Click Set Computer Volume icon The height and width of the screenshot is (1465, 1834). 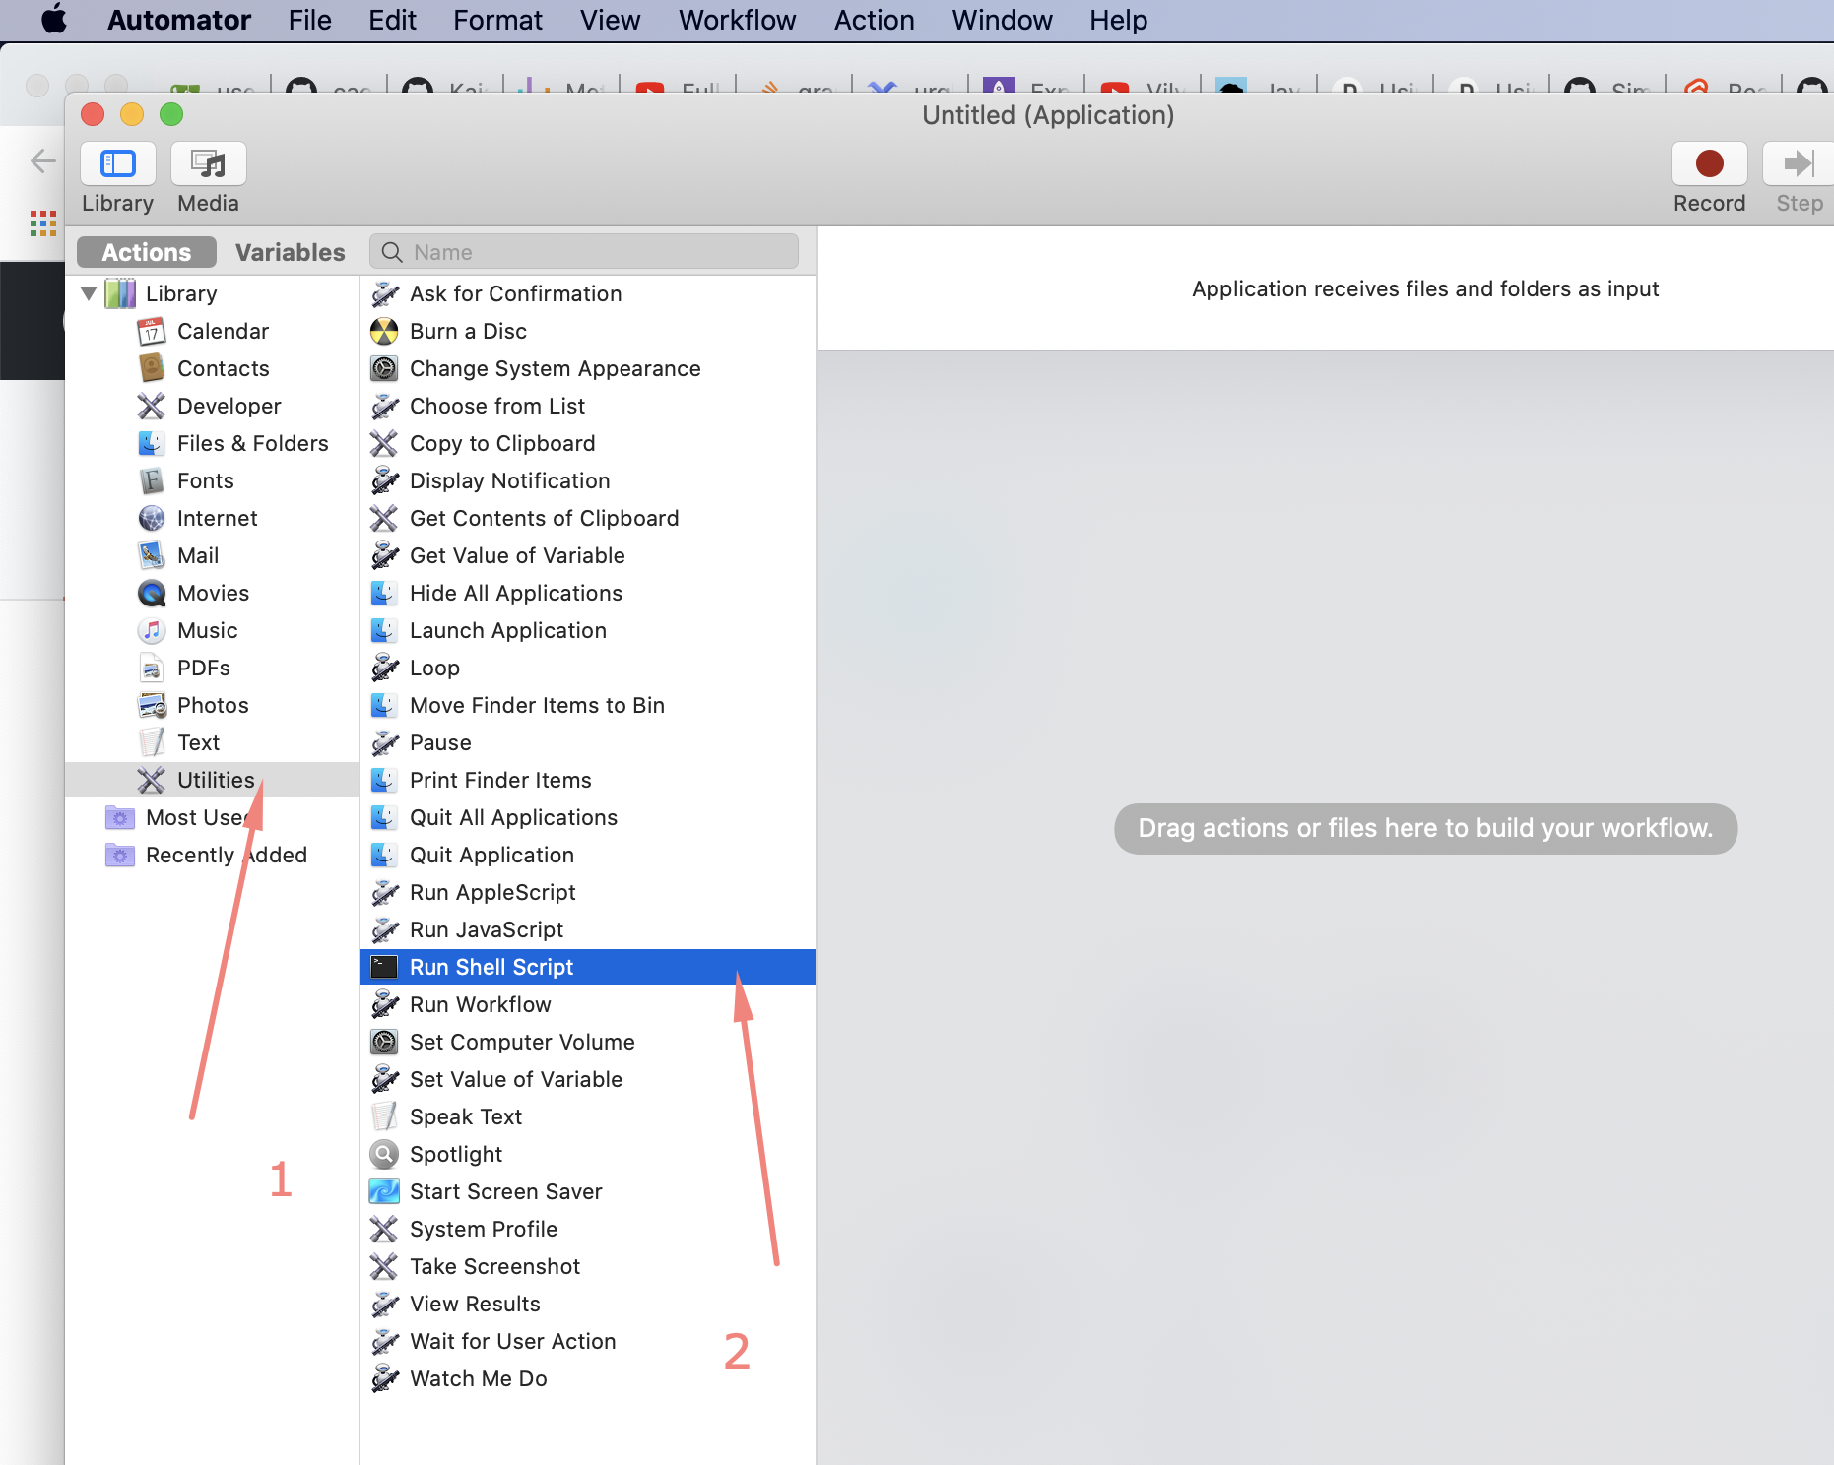pyautogui.click(x=384, y=1042)
